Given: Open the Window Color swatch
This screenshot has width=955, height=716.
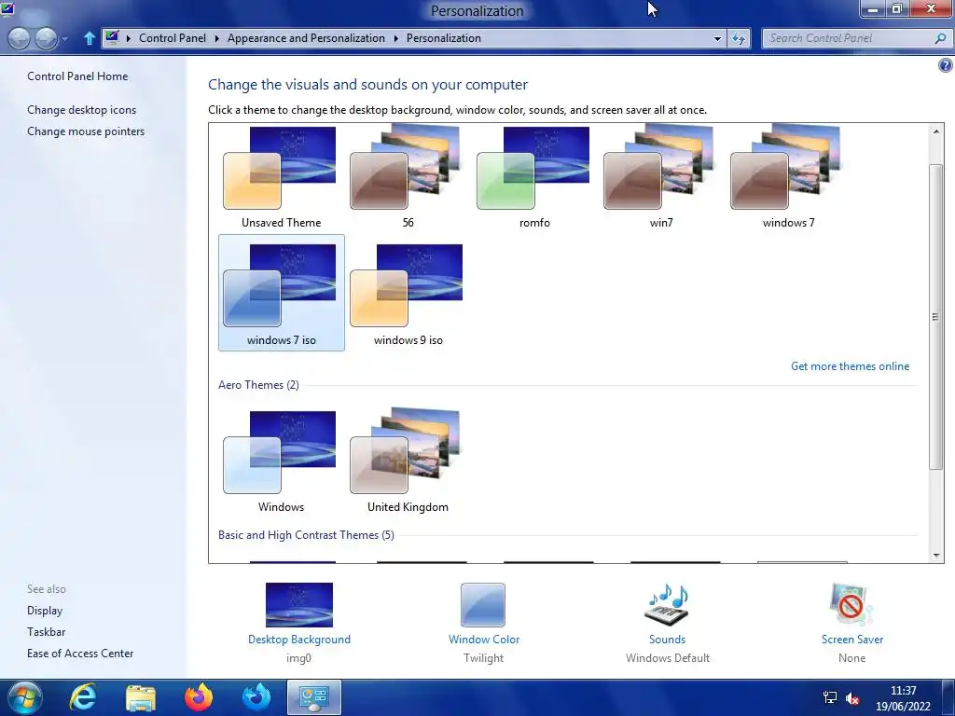Looking at the screenshot, I should (x=483, y=604).
